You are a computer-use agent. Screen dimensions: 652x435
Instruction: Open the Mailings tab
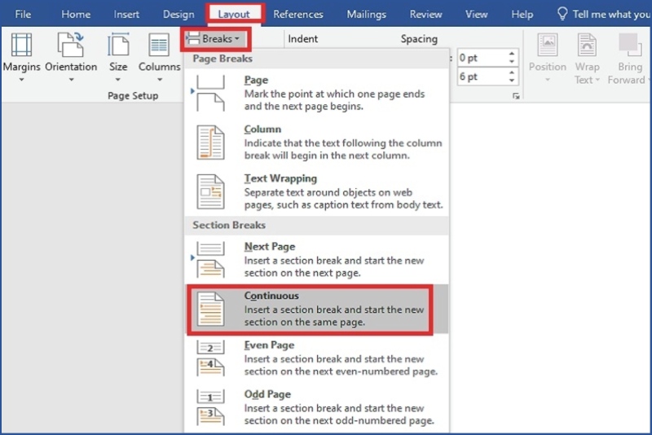367,14
